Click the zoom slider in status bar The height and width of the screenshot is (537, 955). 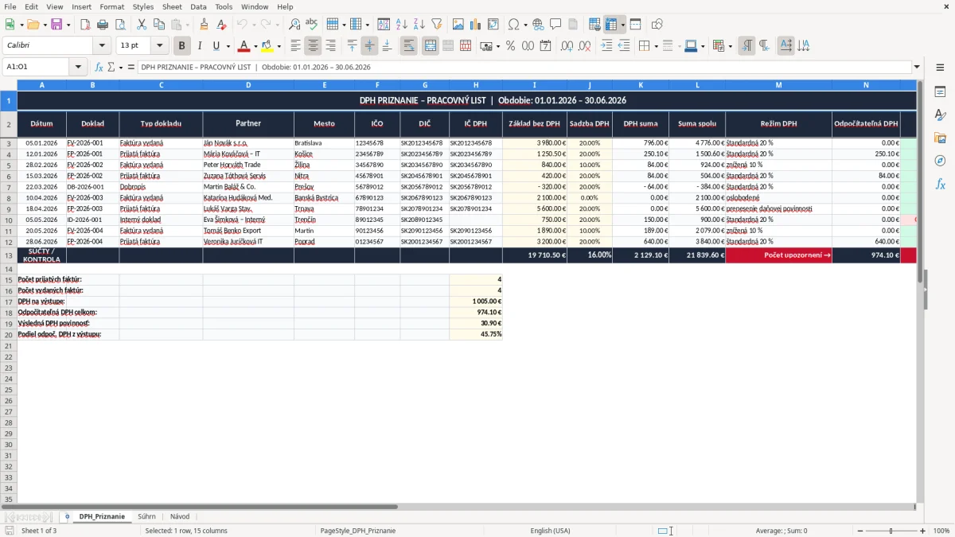tap(891, 531)
